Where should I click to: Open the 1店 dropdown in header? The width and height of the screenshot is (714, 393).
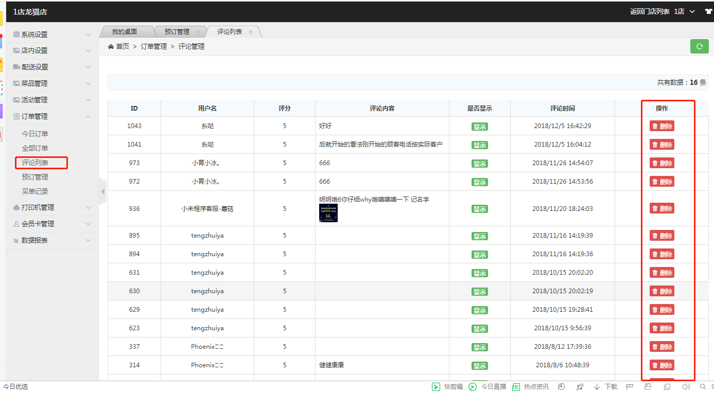(685, 11)
